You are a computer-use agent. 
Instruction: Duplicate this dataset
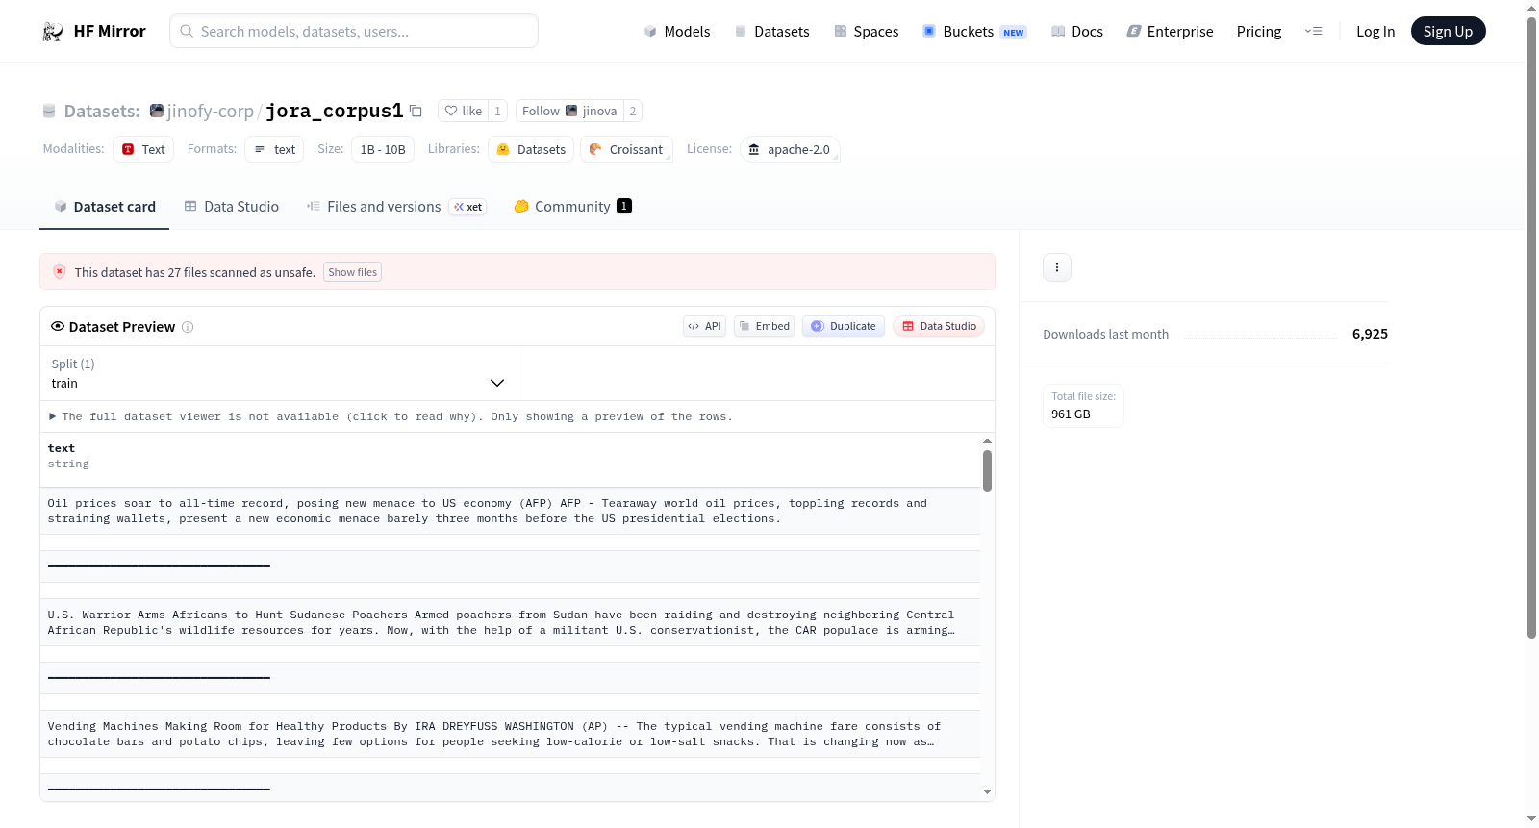coord(844,326)
